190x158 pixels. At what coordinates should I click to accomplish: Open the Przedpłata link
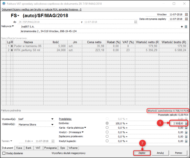click(x=65, y=119)
